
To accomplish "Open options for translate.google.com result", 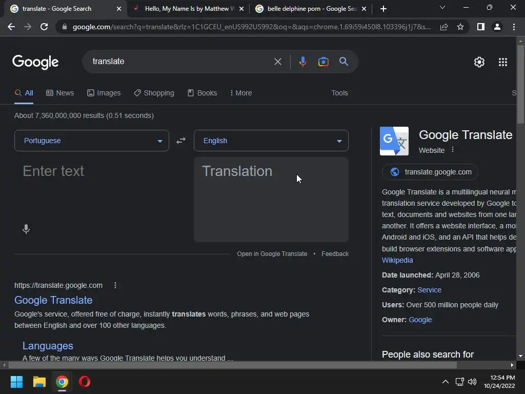I will pos(115,285).
